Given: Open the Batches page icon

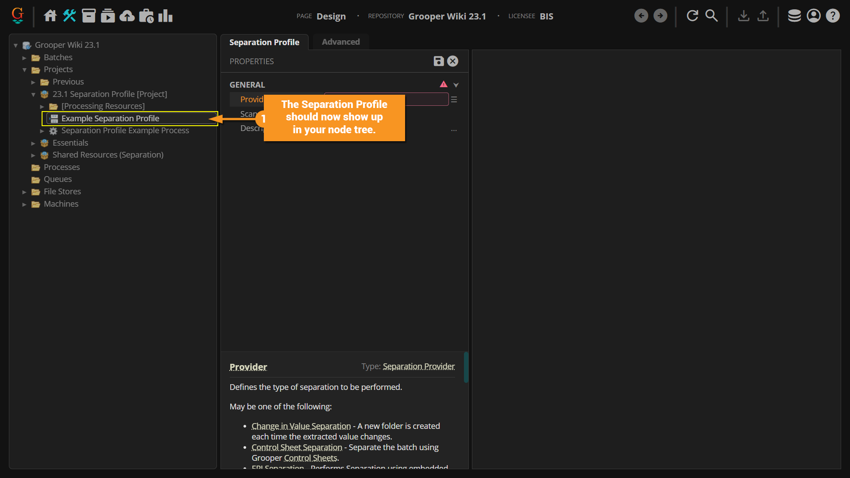Looking at the screenshot, I should click(x=89, y=16).
